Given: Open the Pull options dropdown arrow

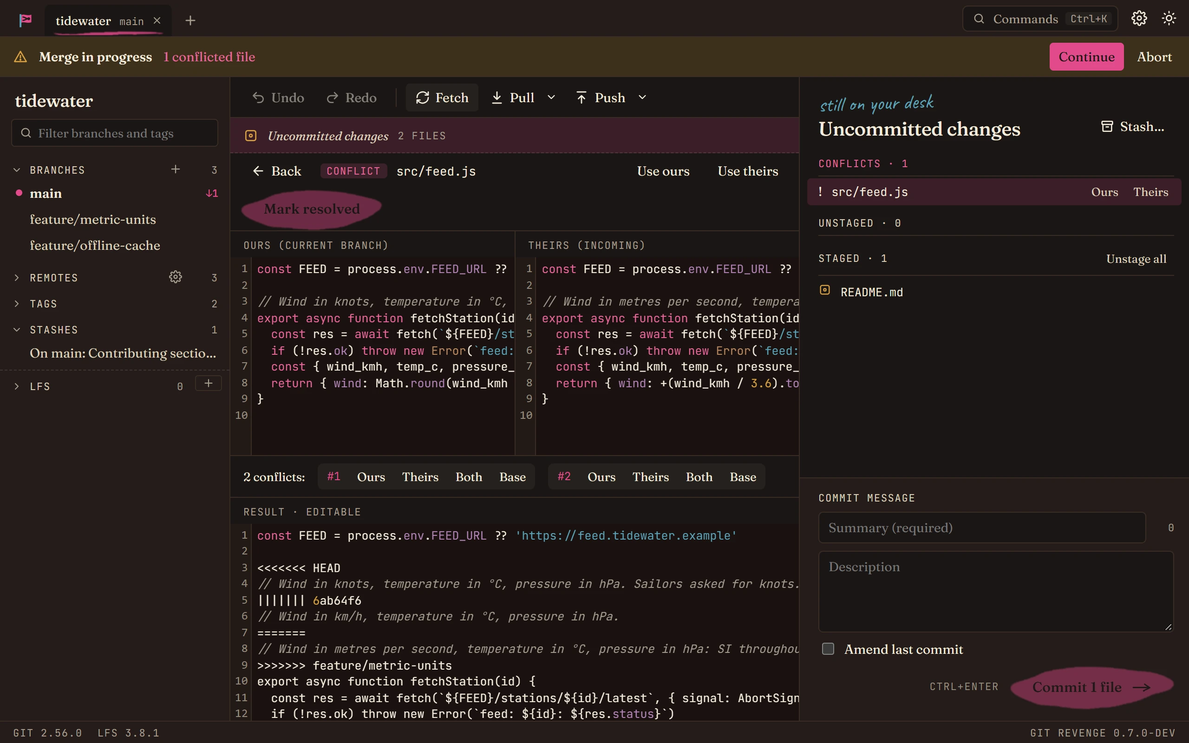Looking at the screenshot, I should point(551,98).
